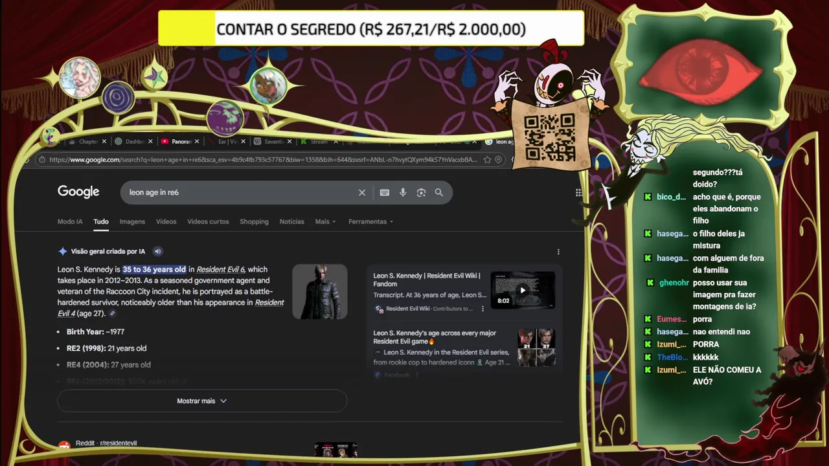Image resolution: width=829 pixels, height=466 pixels.
Task: Open source link icon after Resident Evil 4
Action: coord(113,313)
